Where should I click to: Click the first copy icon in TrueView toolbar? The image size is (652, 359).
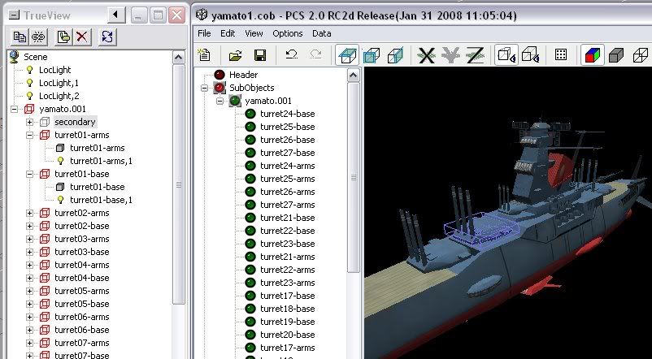18,37
